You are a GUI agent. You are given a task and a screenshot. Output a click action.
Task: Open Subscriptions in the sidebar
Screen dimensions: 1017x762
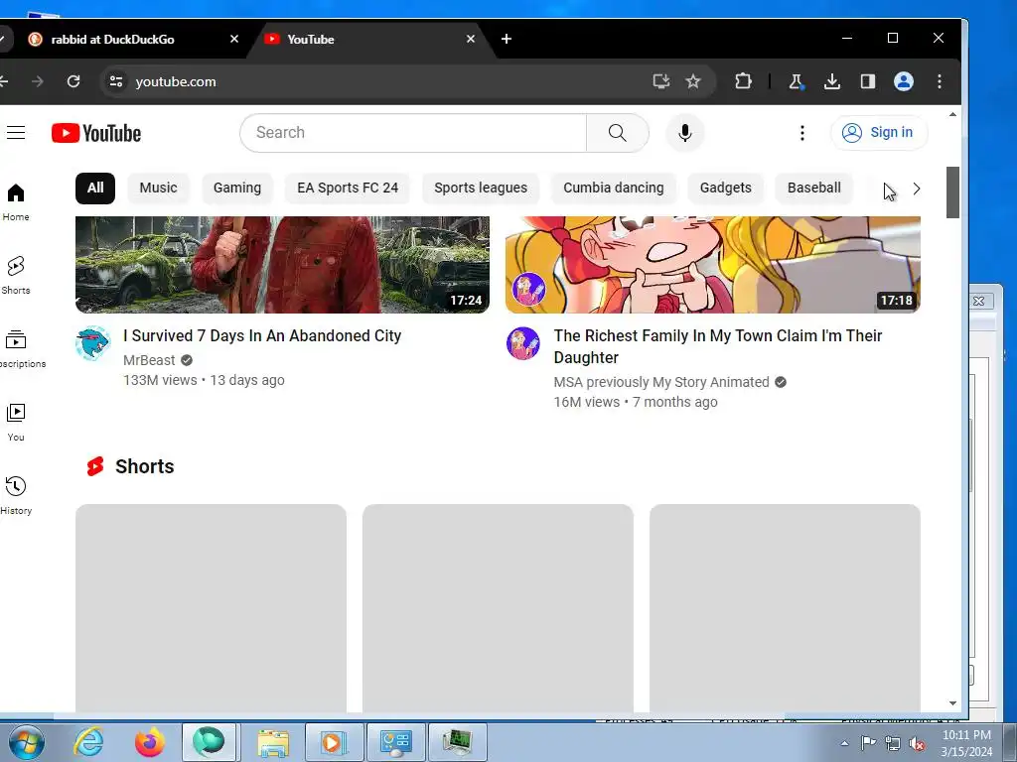coord(20,348)
